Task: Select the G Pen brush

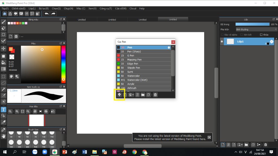Action: pyautogui.click(x=143, y=56)
